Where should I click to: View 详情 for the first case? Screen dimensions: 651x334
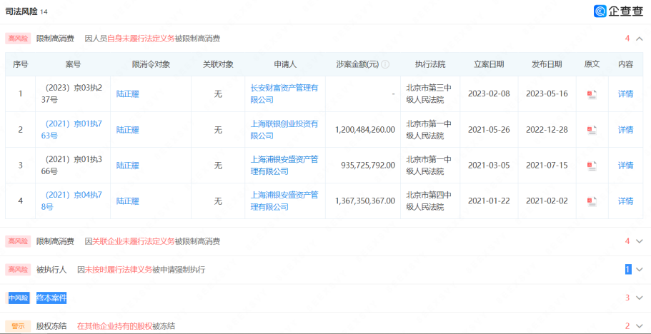pos(625,94)
